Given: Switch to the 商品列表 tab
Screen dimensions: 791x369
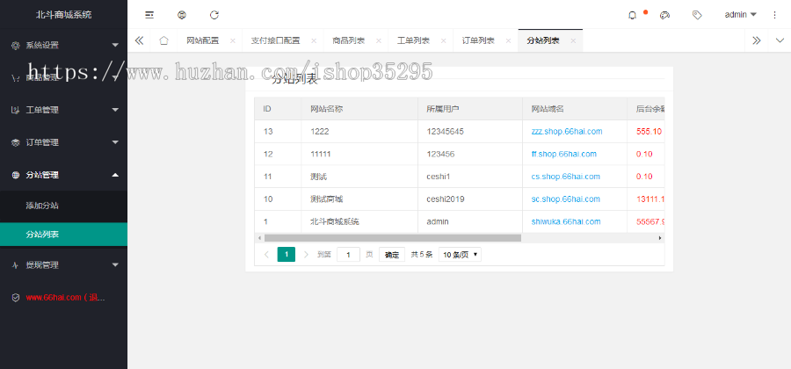Looking at the screenshot, I should point(349,40).
